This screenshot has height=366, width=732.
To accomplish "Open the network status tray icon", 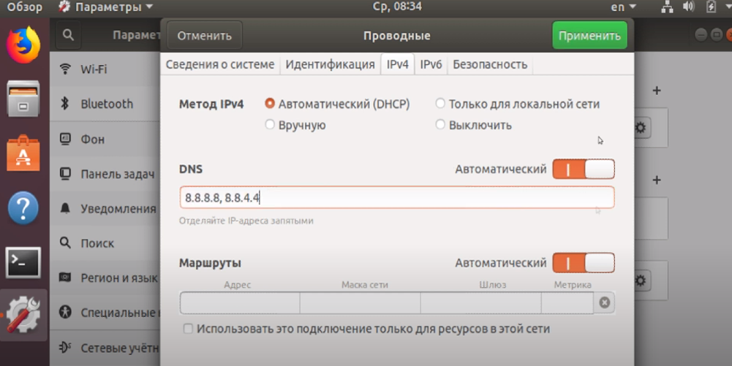I will pos(666,7).
